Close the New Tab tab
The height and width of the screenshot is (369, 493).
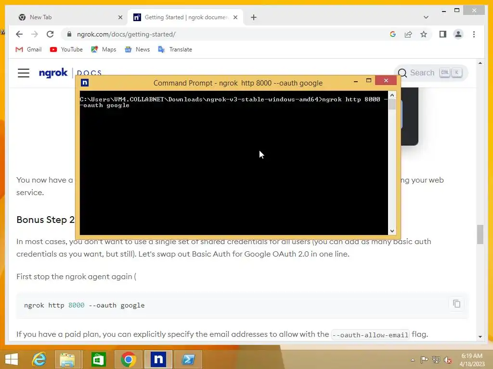[x=120, y=17]
